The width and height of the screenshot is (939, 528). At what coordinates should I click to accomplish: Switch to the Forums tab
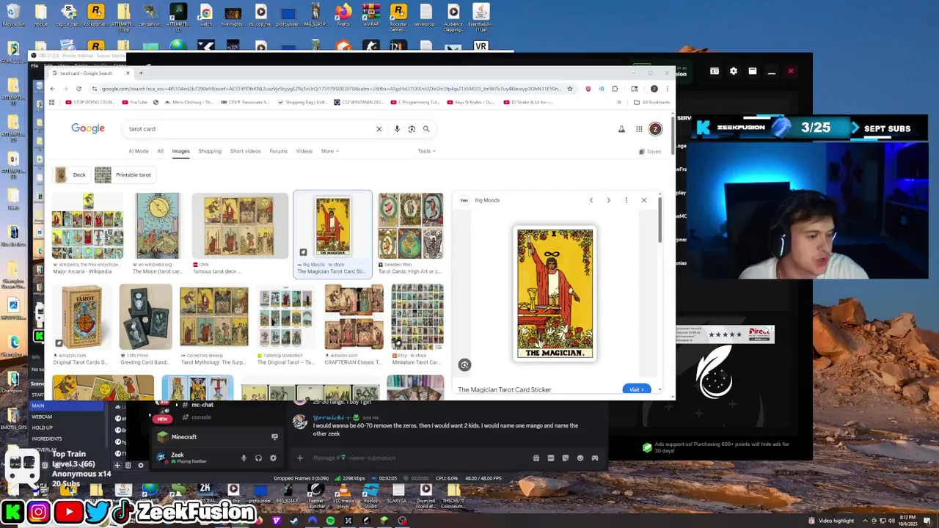point(278,151)
